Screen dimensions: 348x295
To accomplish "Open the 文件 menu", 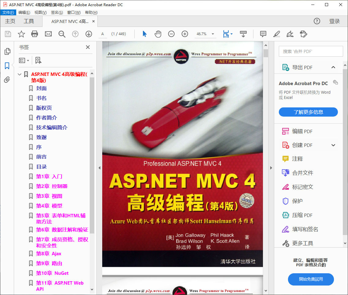I will tap(8, 13).
